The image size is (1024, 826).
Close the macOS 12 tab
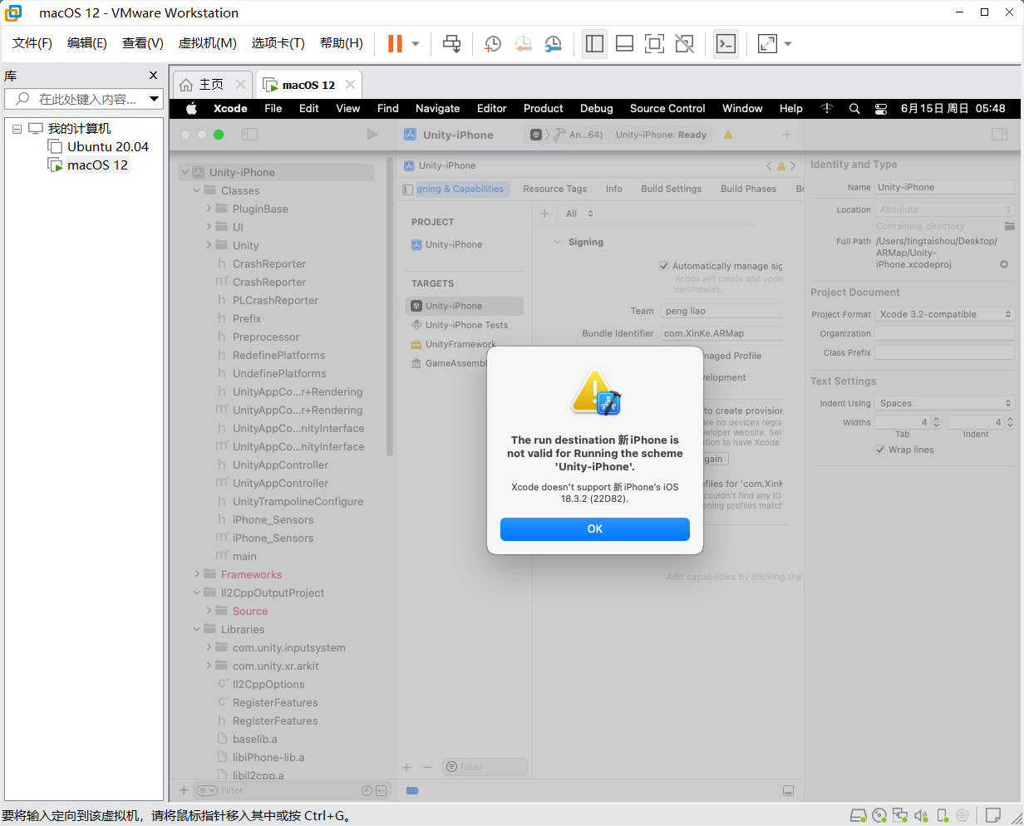point(350,85)
